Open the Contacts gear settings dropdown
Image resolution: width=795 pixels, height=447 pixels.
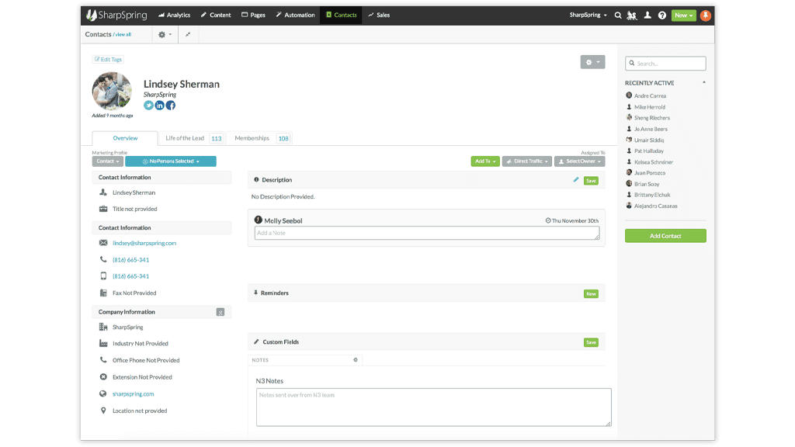coord(165,34)
